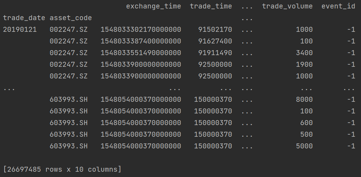This screenshot has height=177, width=361.
Task: Click the 20190121 trade date value
Action: tap(19, 30)
